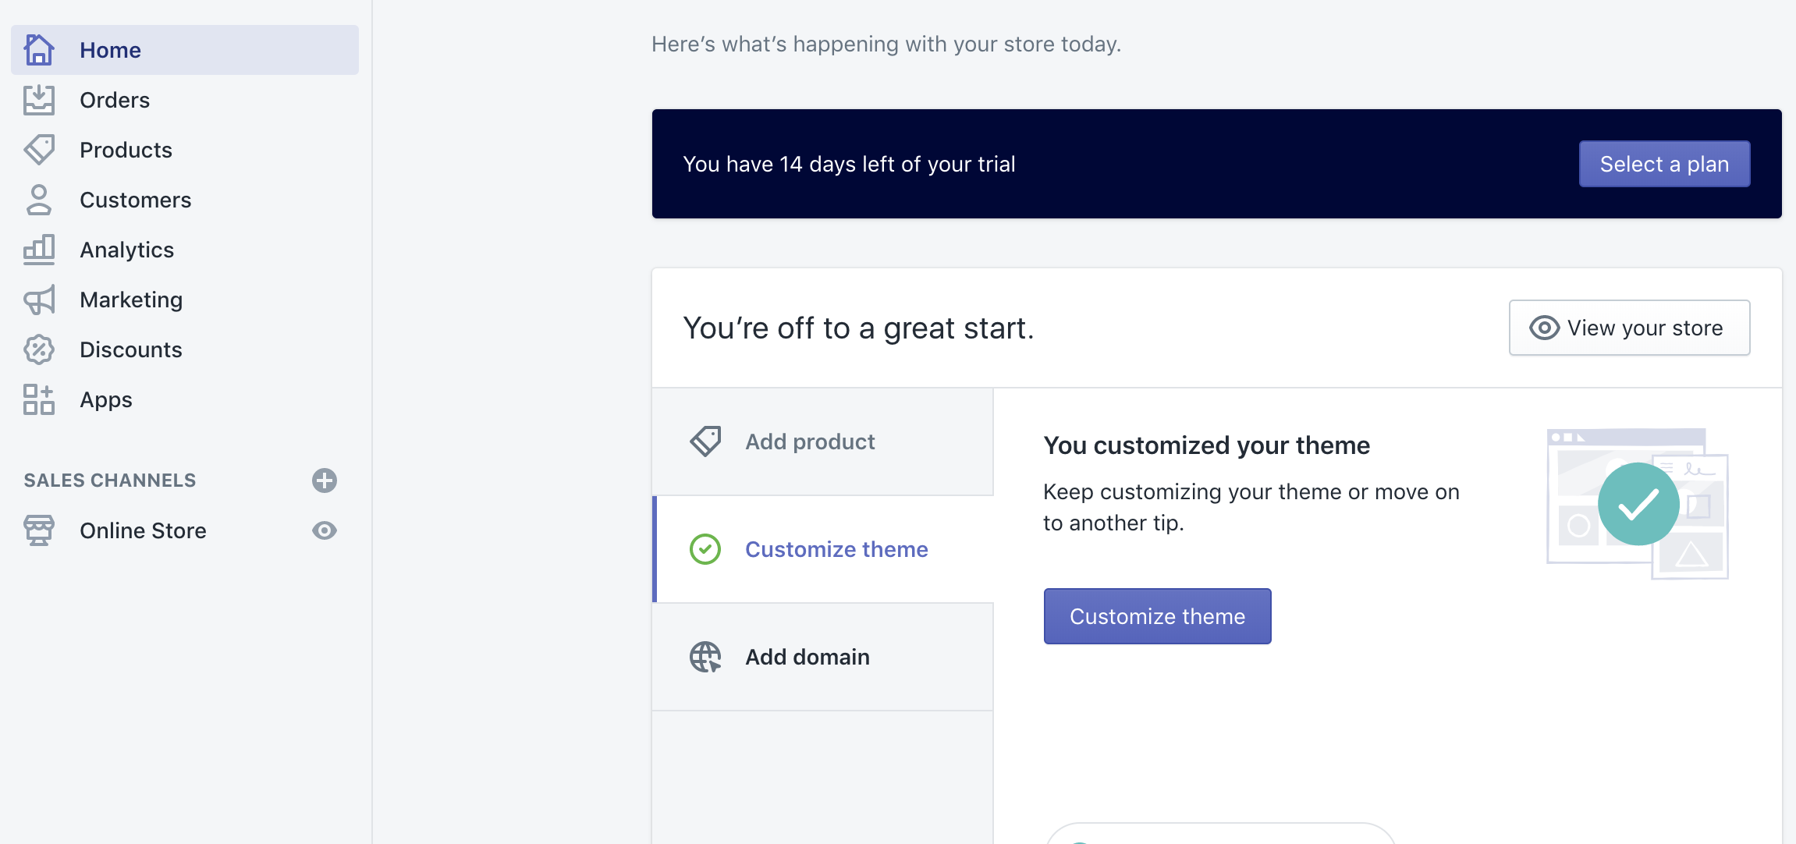Image resolution: width=1796 pixels, height=844 pixels.
Task: Click the Marketing megaphone icon
Action: click(38, 300)
